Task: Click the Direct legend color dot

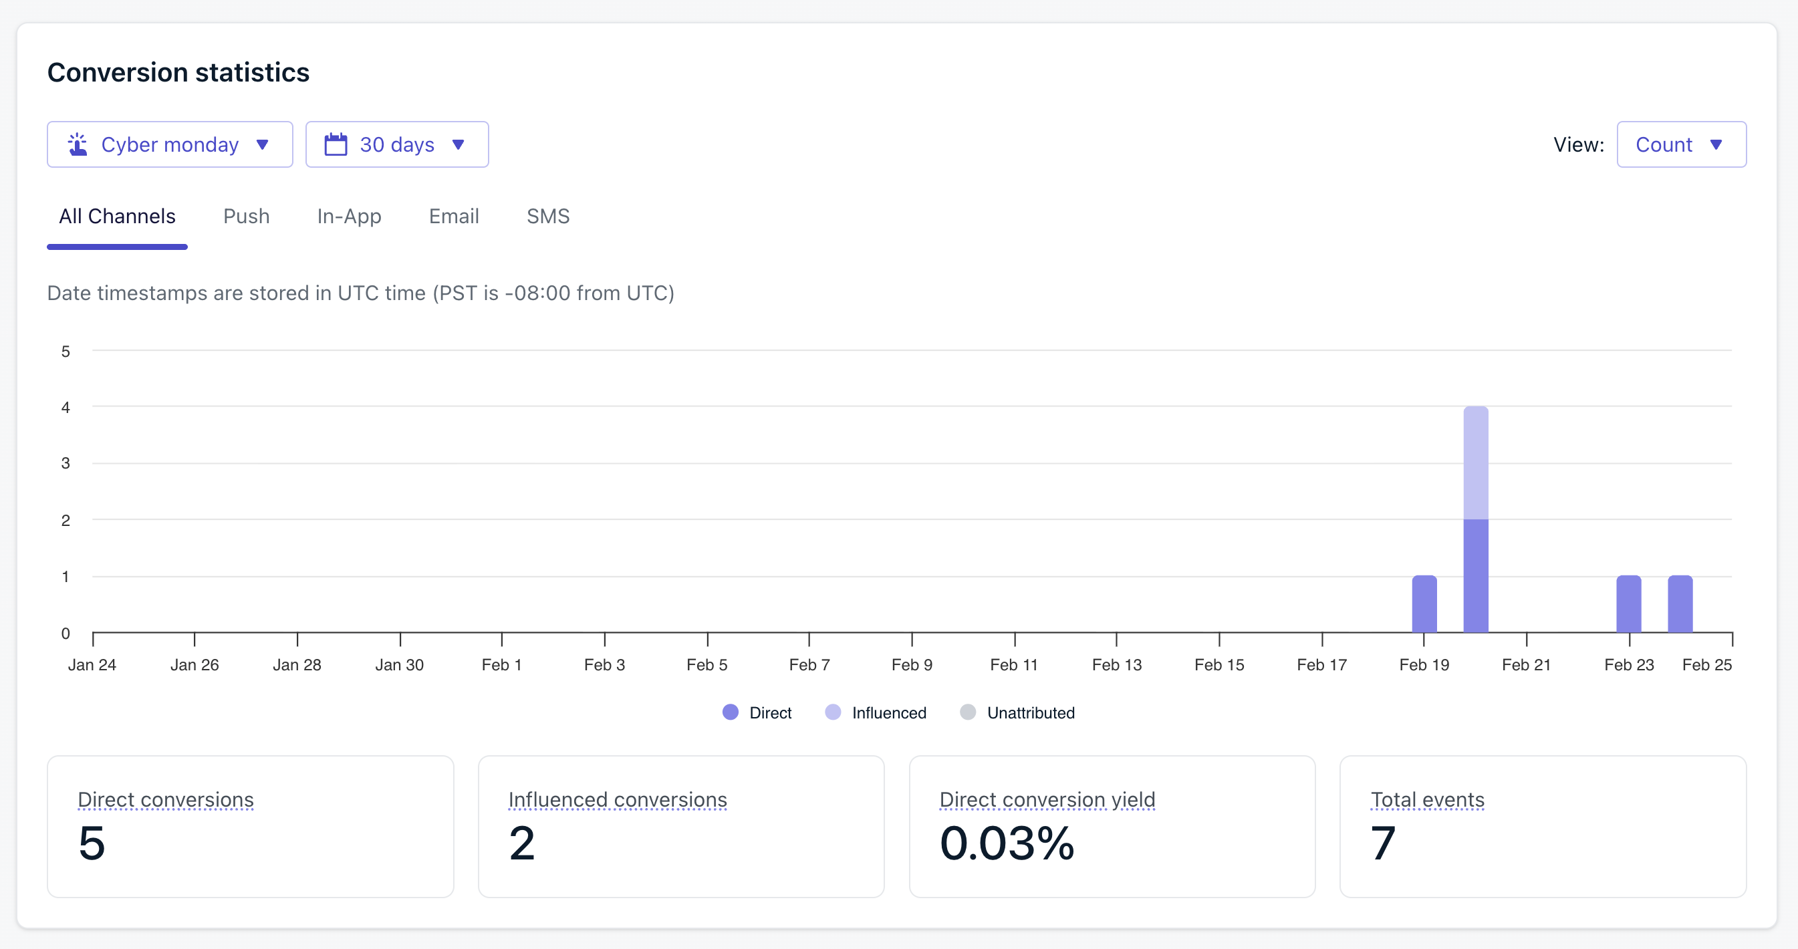Action: [x=730, y=712]
